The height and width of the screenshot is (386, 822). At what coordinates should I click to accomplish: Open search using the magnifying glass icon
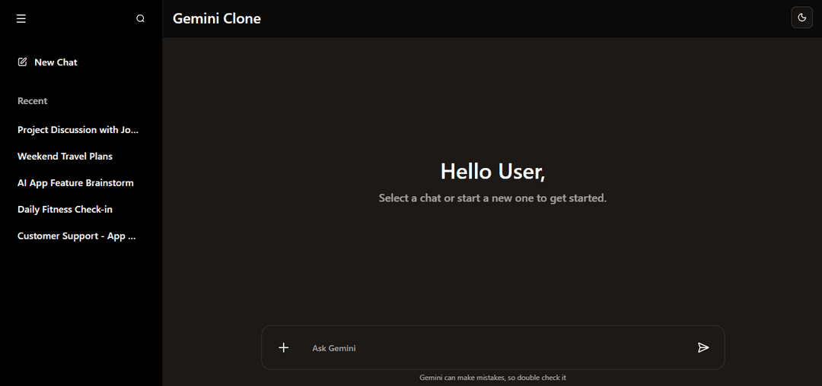point(140,19)
